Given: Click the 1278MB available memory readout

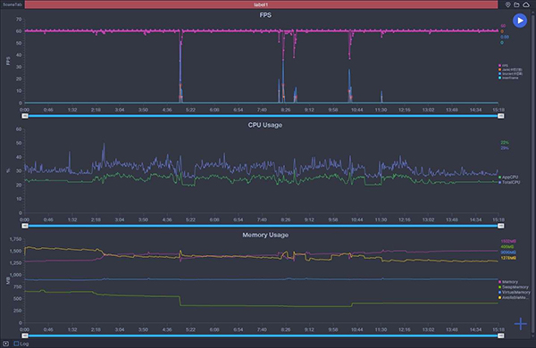Looking at the screenshot, I should [x=508, y=258].
